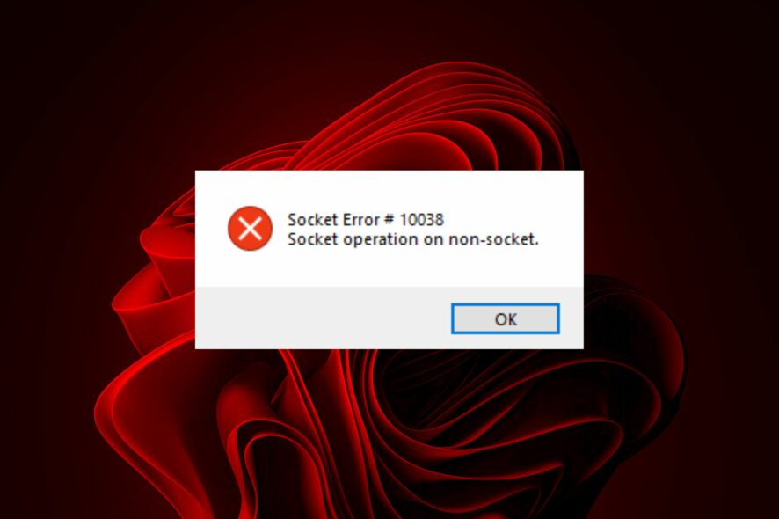Click the white space right of '10038'
Image resolution: width=779 pixels, height=519 pixels.
(512, 219)
